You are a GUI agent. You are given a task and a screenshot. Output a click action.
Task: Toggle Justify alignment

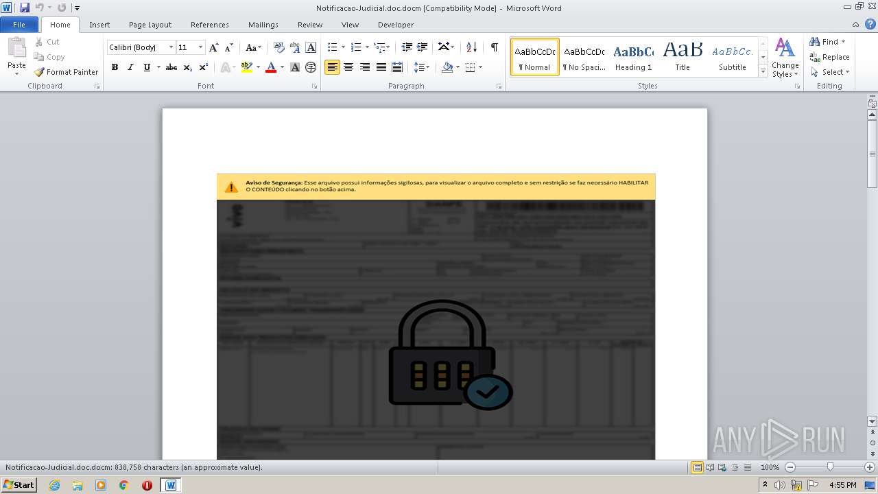tap(381, 67)
